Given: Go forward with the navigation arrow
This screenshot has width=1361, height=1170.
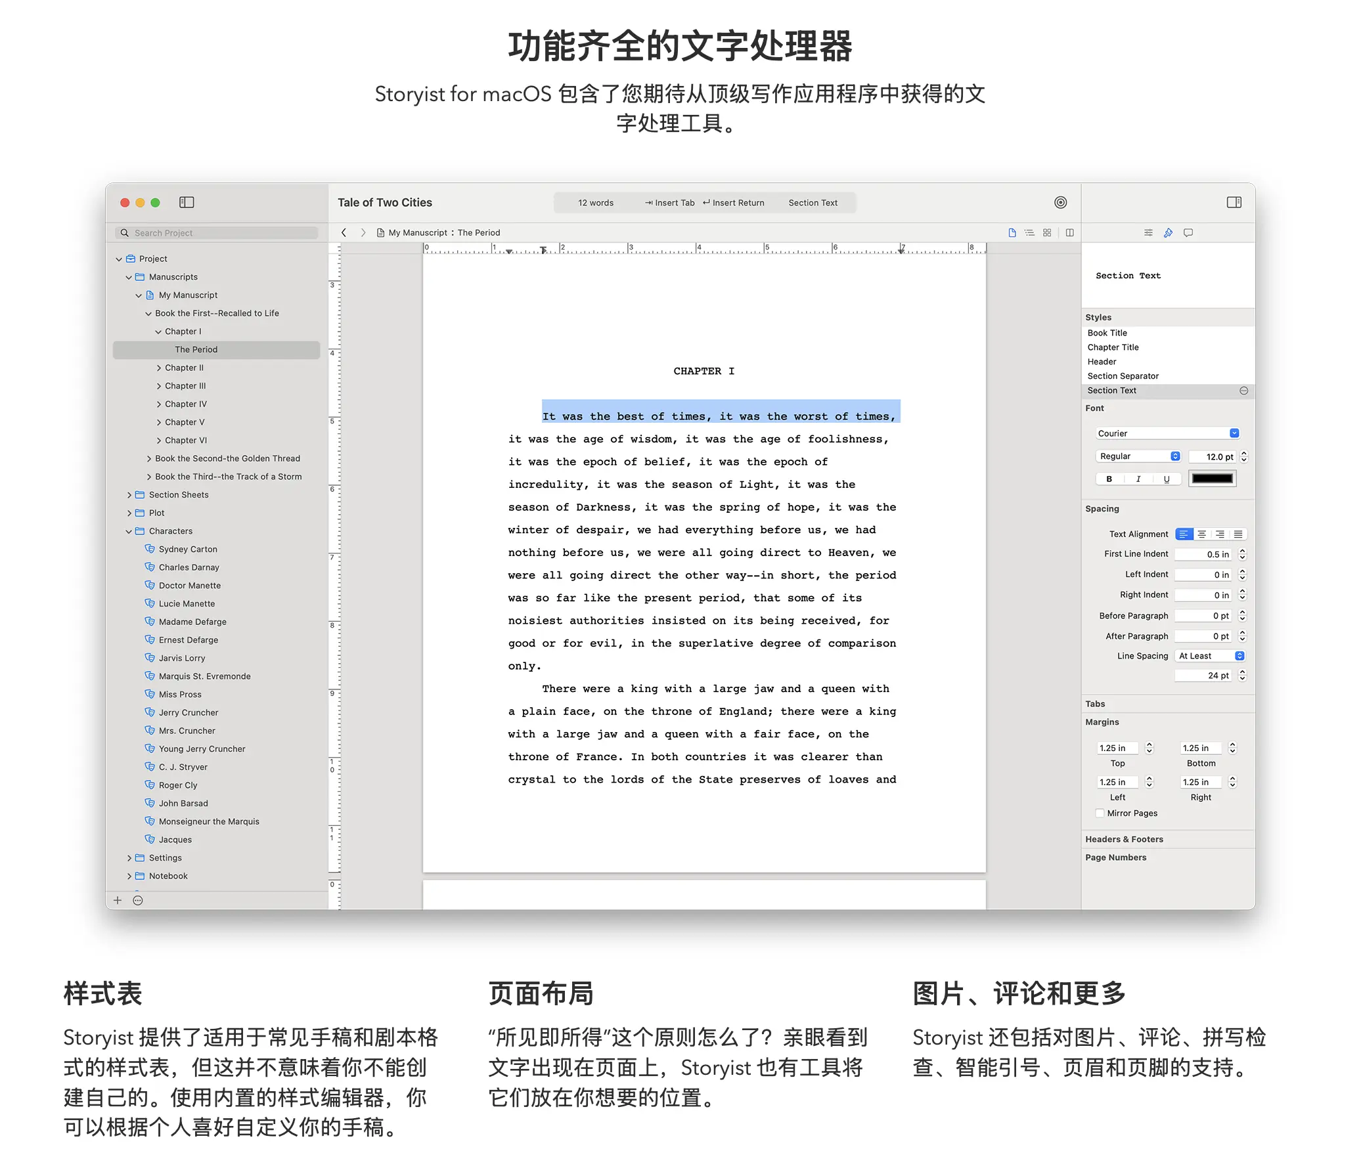Looking at the screenshot, I should [x=363, y=232].
